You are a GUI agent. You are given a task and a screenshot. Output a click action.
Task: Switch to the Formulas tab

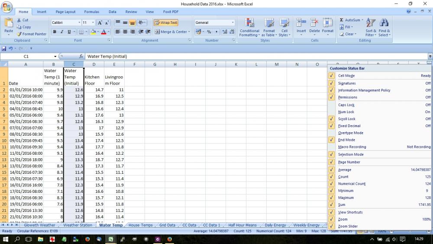click(x=92, y=12)
